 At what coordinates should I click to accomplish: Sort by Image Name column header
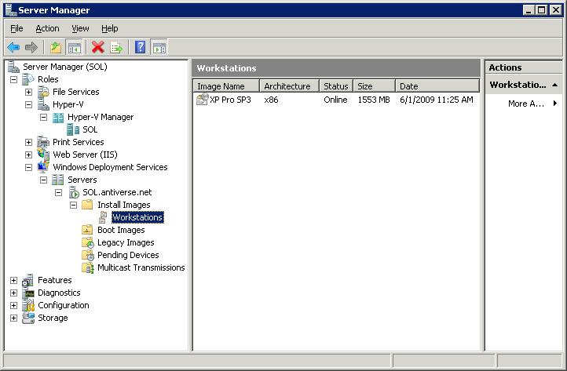[x=226, y=86]
